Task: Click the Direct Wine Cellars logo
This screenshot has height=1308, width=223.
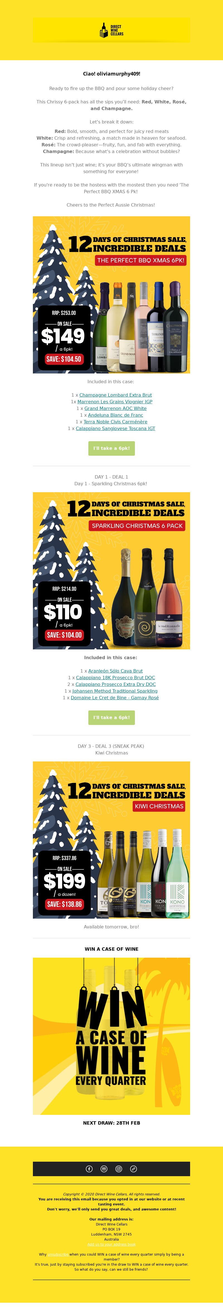Action: click(111, 30)
